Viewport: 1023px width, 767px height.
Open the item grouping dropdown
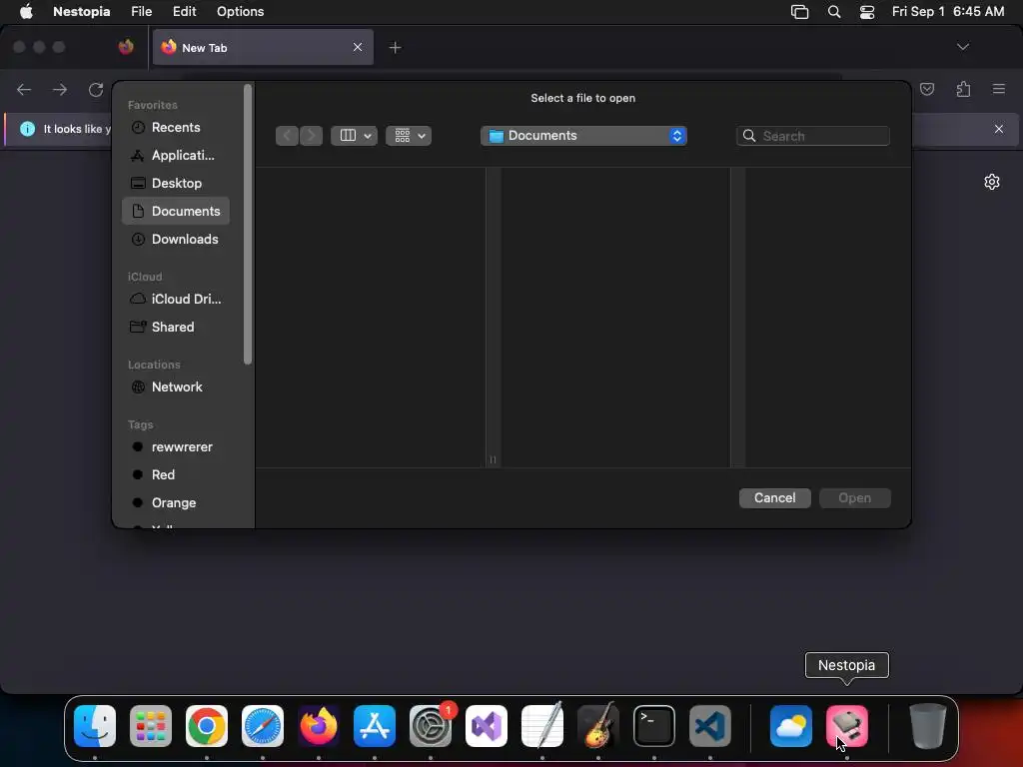click(409, 136)
